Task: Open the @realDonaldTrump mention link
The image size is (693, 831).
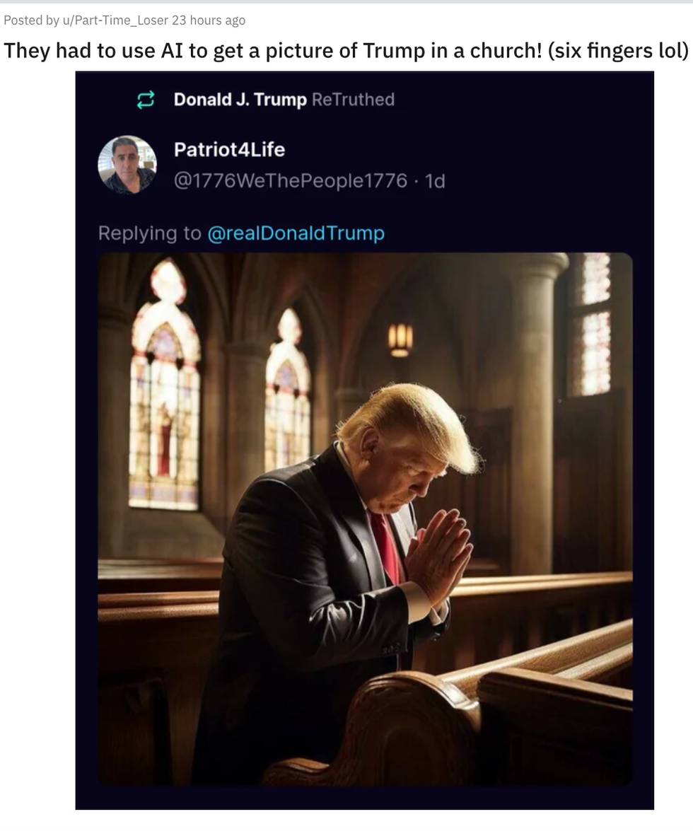Action: (x=296, y=233)
